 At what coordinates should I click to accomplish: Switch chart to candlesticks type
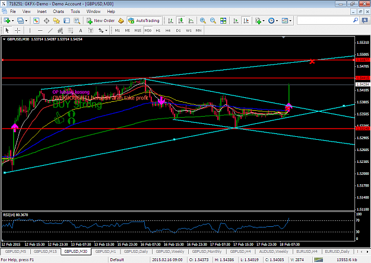click(181, 21)
